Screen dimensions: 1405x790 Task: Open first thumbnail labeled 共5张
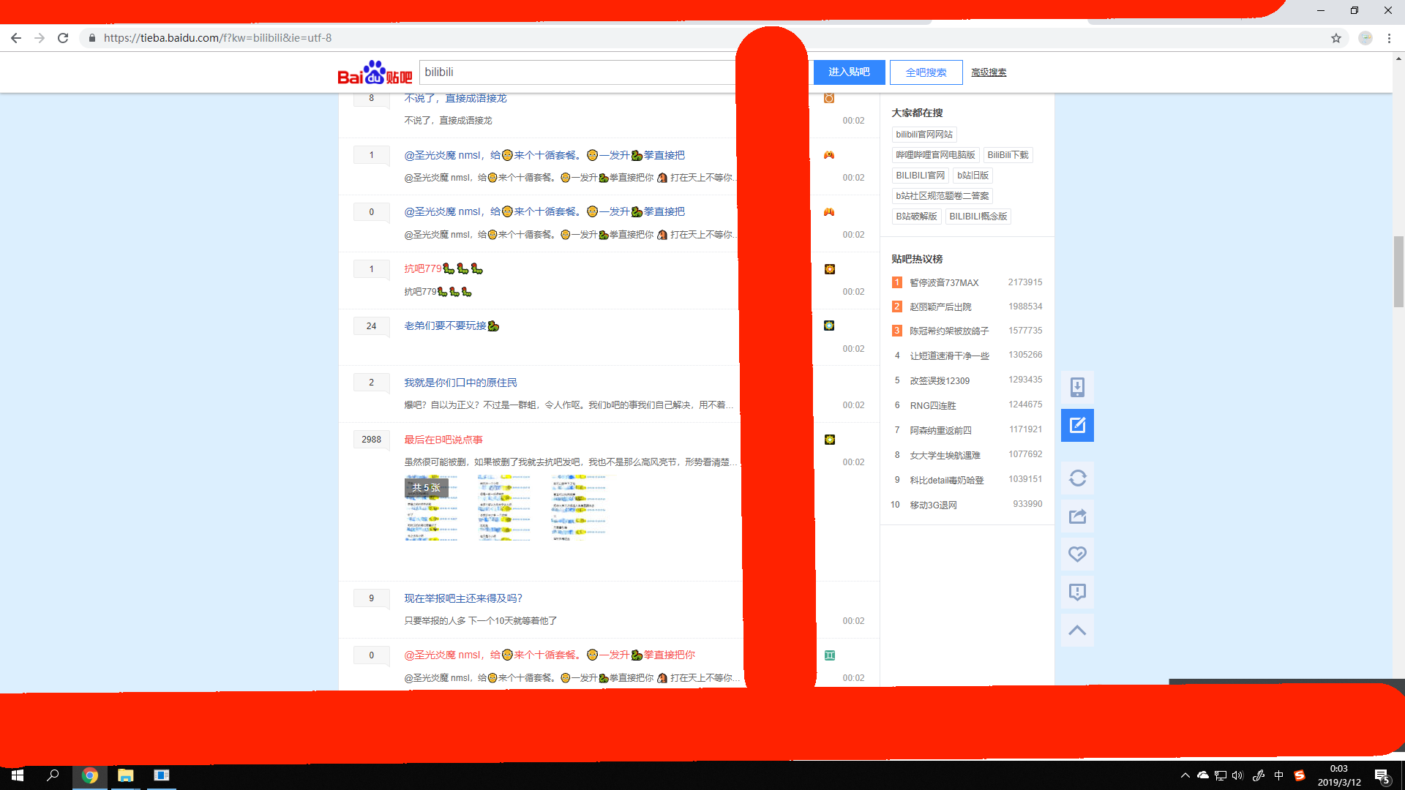click(432, 508)
